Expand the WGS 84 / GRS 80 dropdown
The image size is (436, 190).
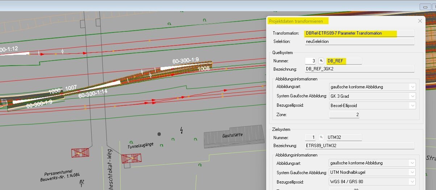pyautogui.click(x=412, y=182)
